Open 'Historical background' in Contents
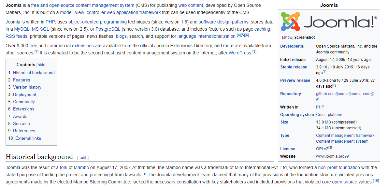The height and width of the screenshot is (187, 388). coord(34,73)
